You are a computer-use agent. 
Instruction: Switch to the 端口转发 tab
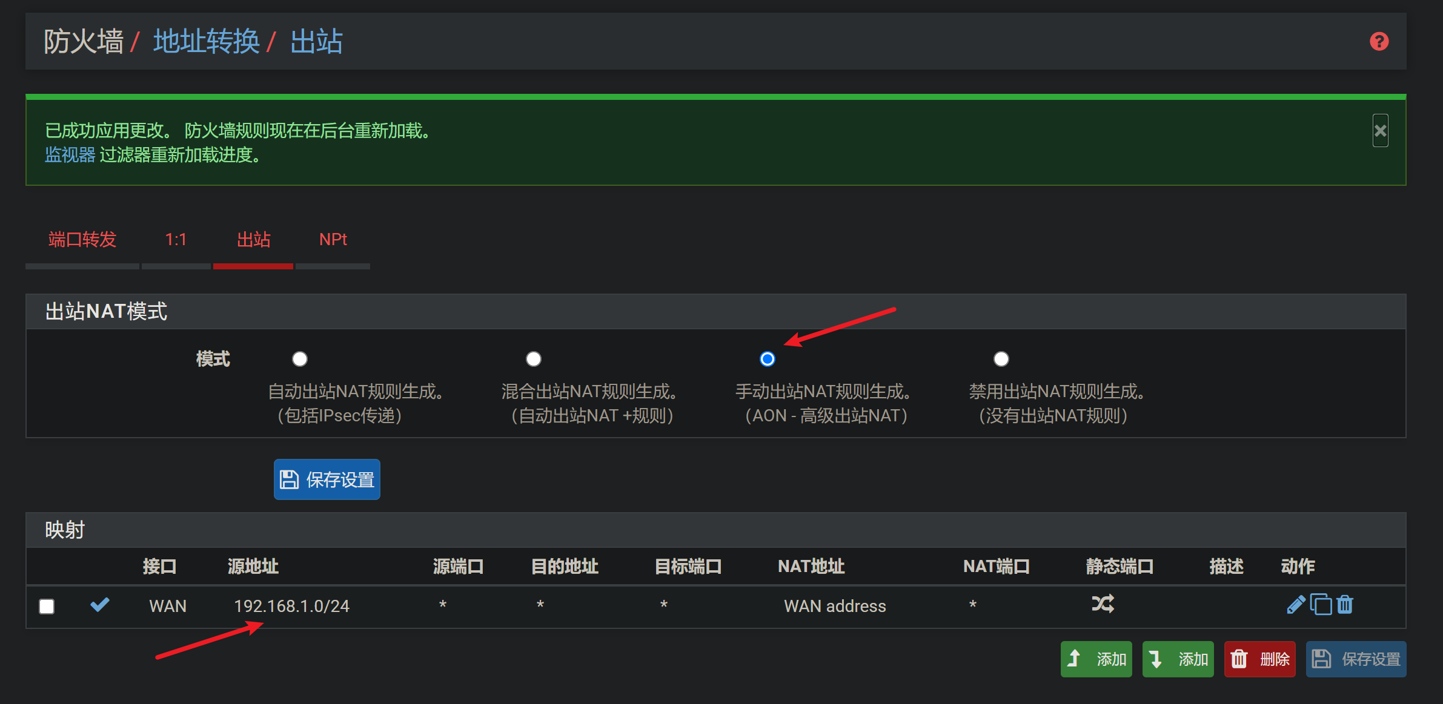tap(82, 240)
